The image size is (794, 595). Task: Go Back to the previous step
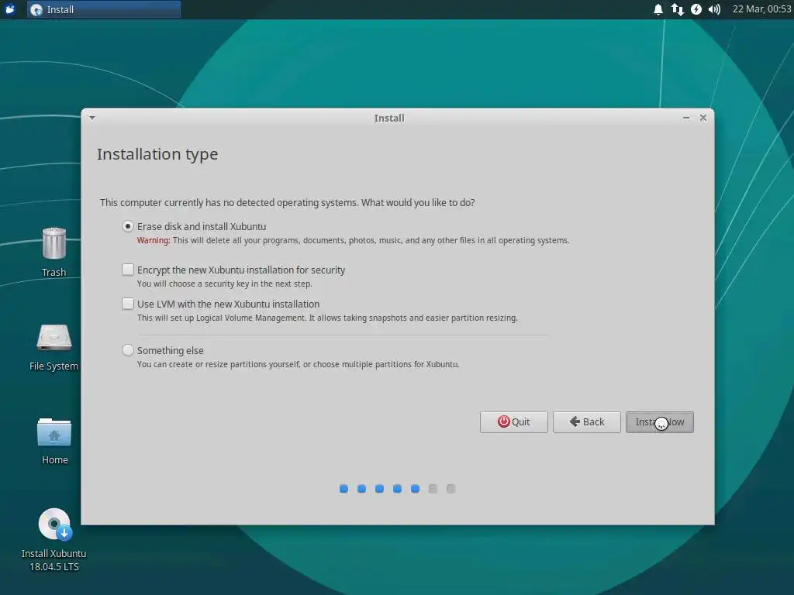coord(586,422)
